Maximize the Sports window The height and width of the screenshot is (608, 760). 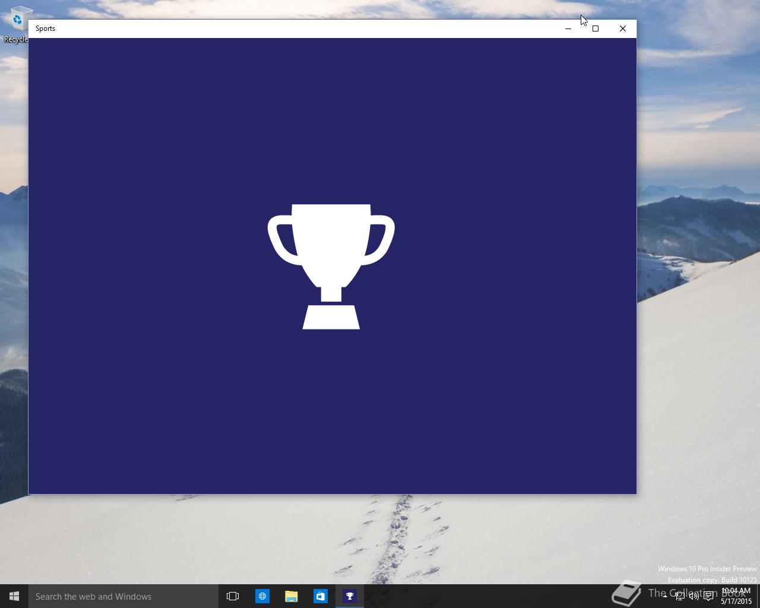click(596, 28)
